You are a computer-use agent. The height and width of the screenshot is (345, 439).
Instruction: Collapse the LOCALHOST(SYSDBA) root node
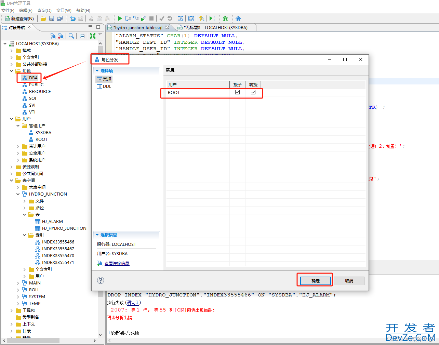click(x=5, y=44)
